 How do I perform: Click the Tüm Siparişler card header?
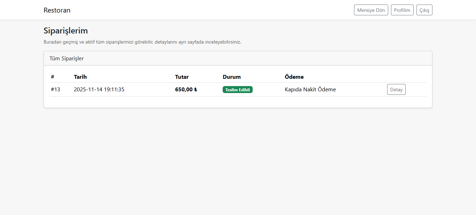point(67,59)
